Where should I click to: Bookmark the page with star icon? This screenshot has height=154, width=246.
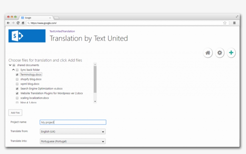(225, 23)
